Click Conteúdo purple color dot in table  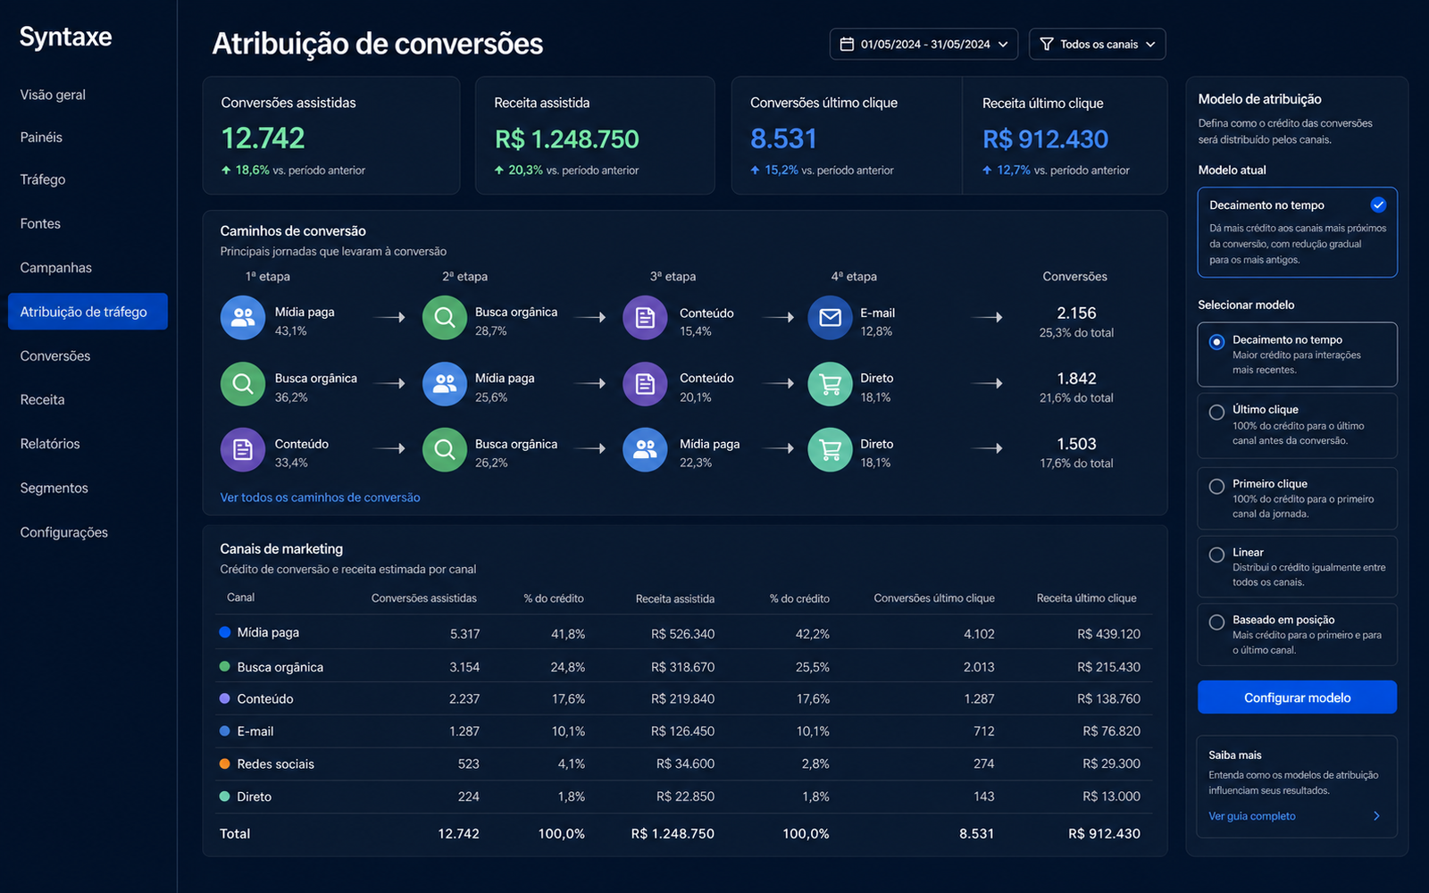[225, 698]
